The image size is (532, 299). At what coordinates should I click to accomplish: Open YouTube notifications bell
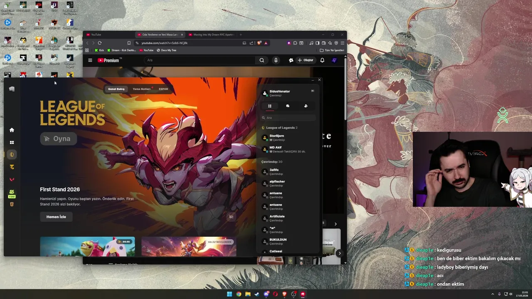tap(322, 60)
